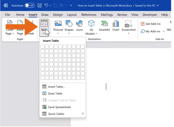Open the Review tab
The width and height of the screenshot is (174, 127).
click(x=122, y=15)
